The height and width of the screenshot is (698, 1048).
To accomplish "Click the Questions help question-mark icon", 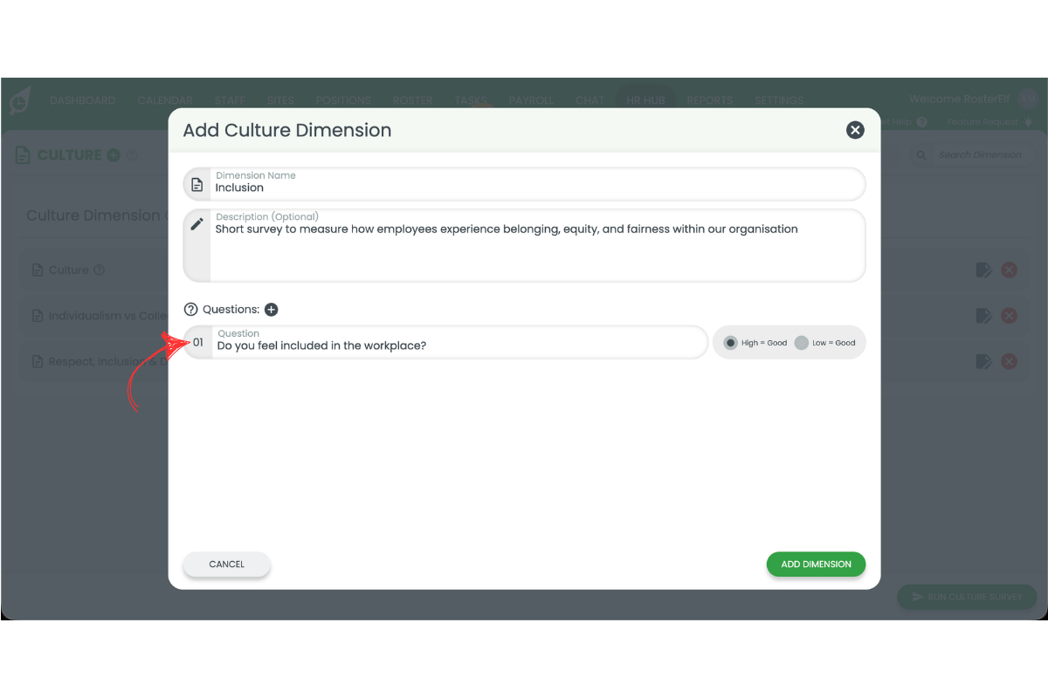I will click(190, 309).
